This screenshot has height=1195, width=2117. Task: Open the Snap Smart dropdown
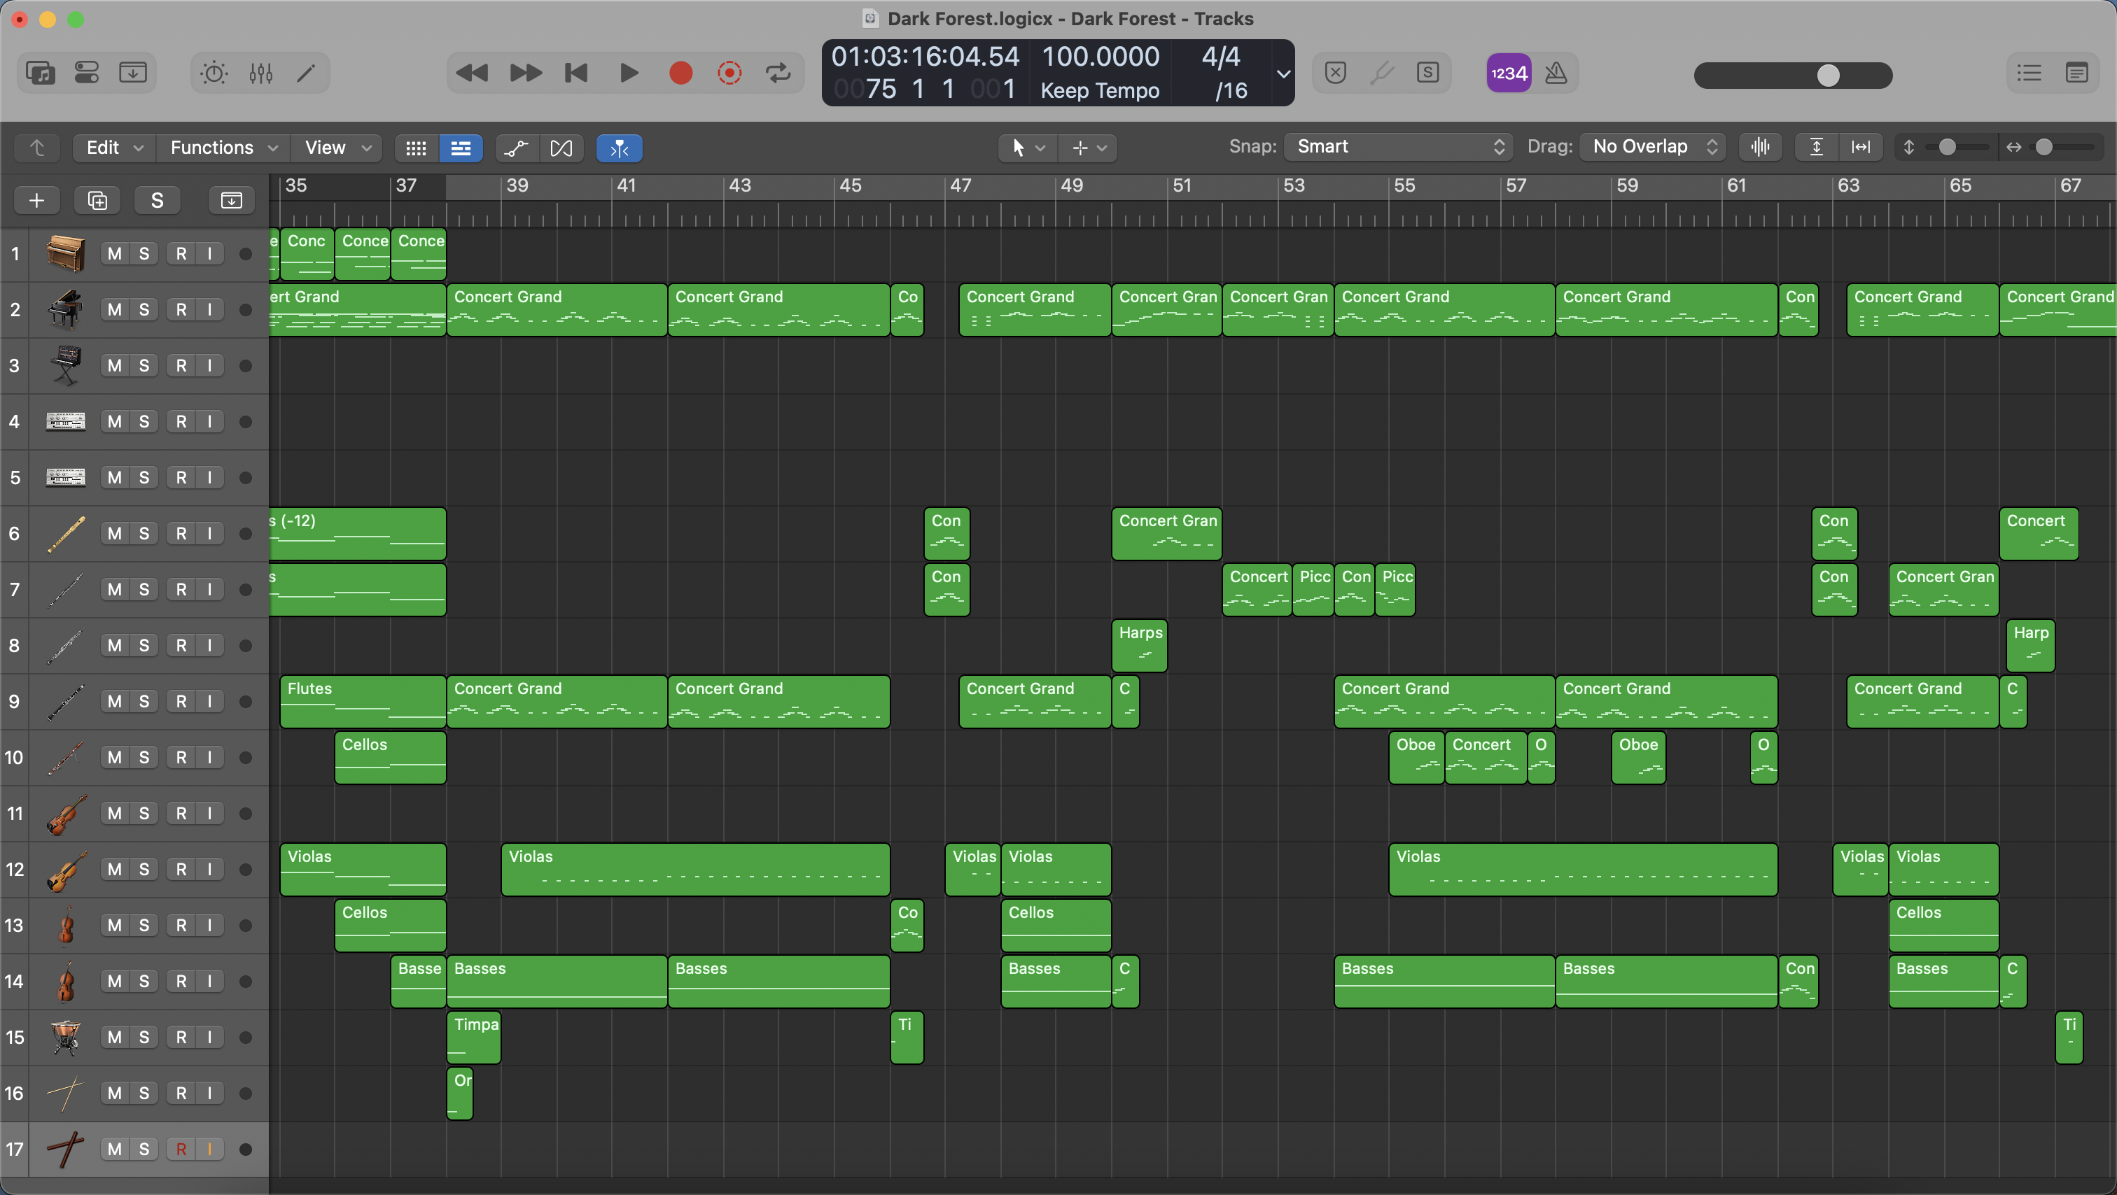pos(1399,147)
